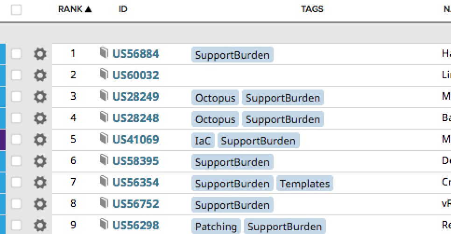This screenshot has width=451, height=234.
Task: Click the story icon beside US58395
Action: pyautogui.click(x=104, y=160)
